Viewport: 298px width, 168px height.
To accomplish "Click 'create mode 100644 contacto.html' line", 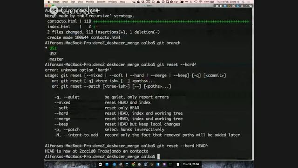I will click(84, 37).
